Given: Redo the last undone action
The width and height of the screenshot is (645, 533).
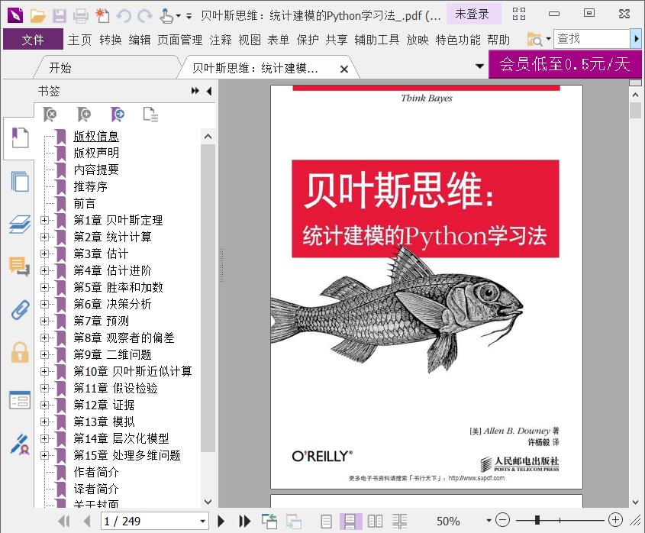Looking at the screenshot, I should click(144, 15).
